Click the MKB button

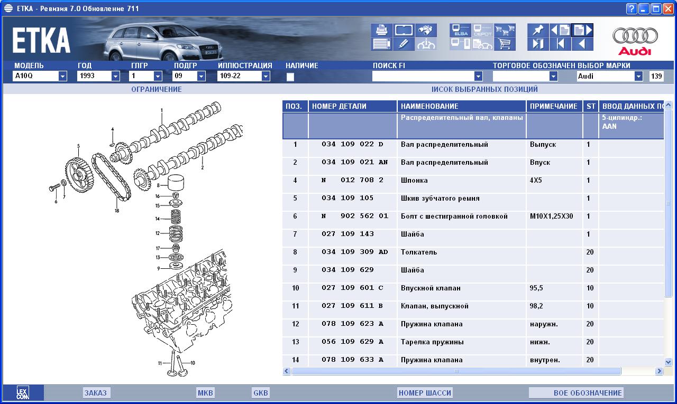click(x=205, y=393)
